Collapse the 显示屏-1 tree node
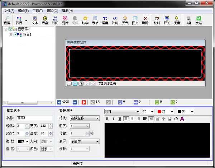The image size is (215, 168). (x=6, y=29)
